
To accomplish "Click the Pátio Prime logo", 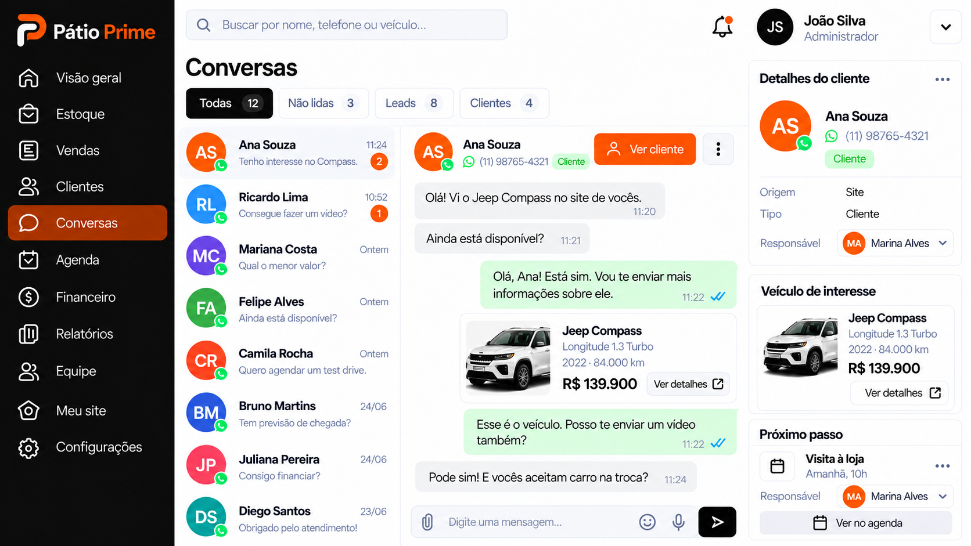I will [86, 30].
